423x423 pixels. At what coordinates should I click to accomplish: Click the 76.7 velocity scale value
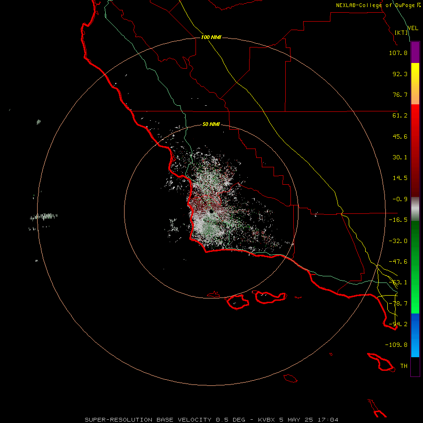pos(400,94)
